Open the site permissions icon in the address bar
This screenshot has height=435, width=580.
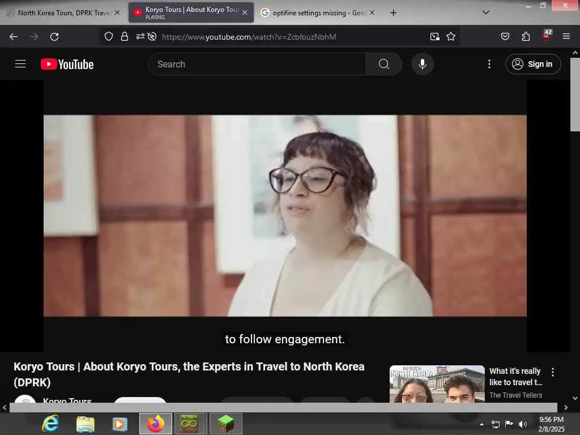pyautogui.click(x=140, y=36)
